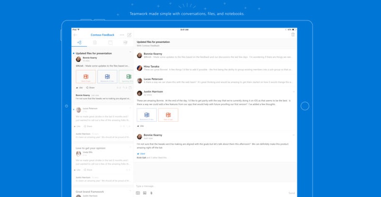The height and width of the screenshot is (197, 381).
Task: Switch to the Files tab icon
Action: coord(95,42)
